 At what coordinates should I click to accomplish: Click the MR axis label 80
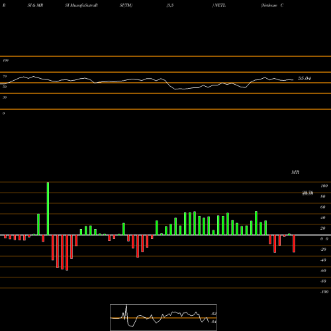[x=322, y=197]
